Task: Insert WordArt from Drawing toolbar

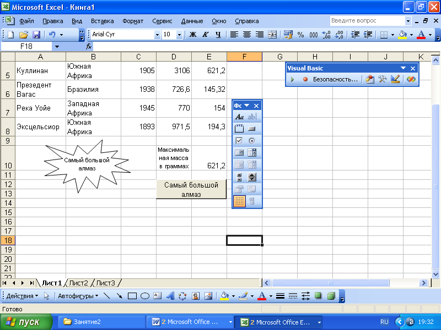Action: (170, 296)
